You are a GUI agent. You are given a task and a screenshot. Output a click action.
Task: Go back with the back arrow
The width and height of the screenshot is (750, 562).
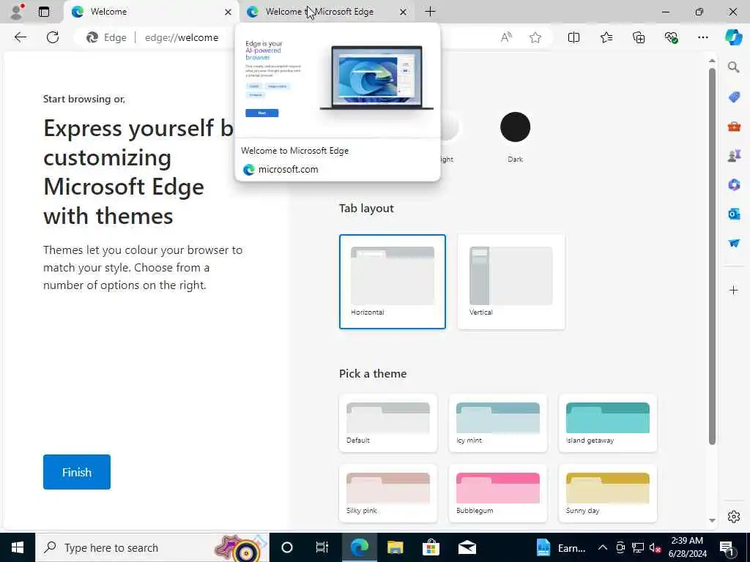point(20,37)
